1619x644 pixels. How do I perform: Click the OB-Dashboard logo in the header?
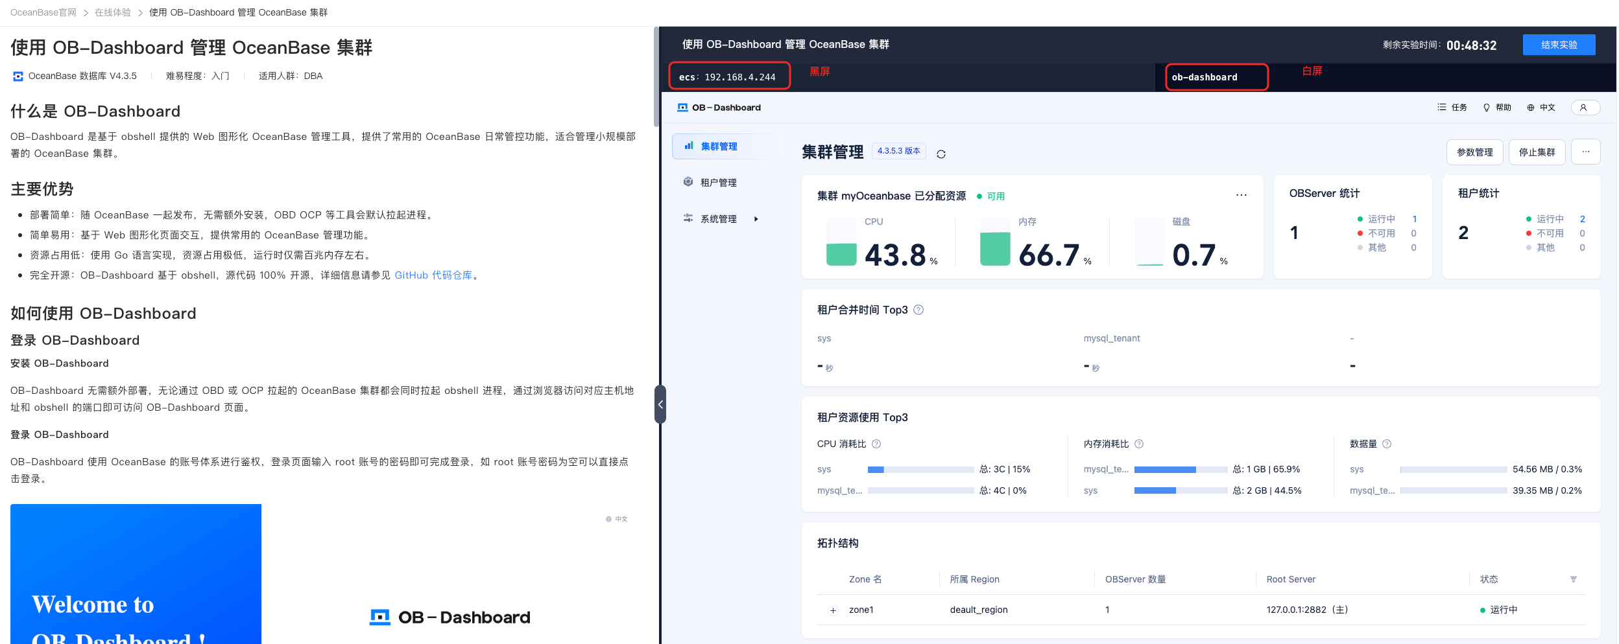point(719,108)
